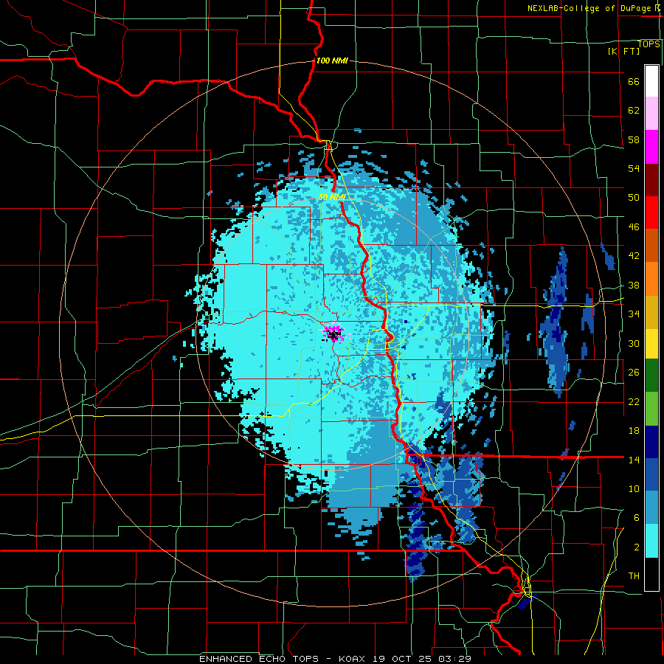664x664 pixels.
Task: Click the dark green 30 kft legend swatch
Action: 651,375
